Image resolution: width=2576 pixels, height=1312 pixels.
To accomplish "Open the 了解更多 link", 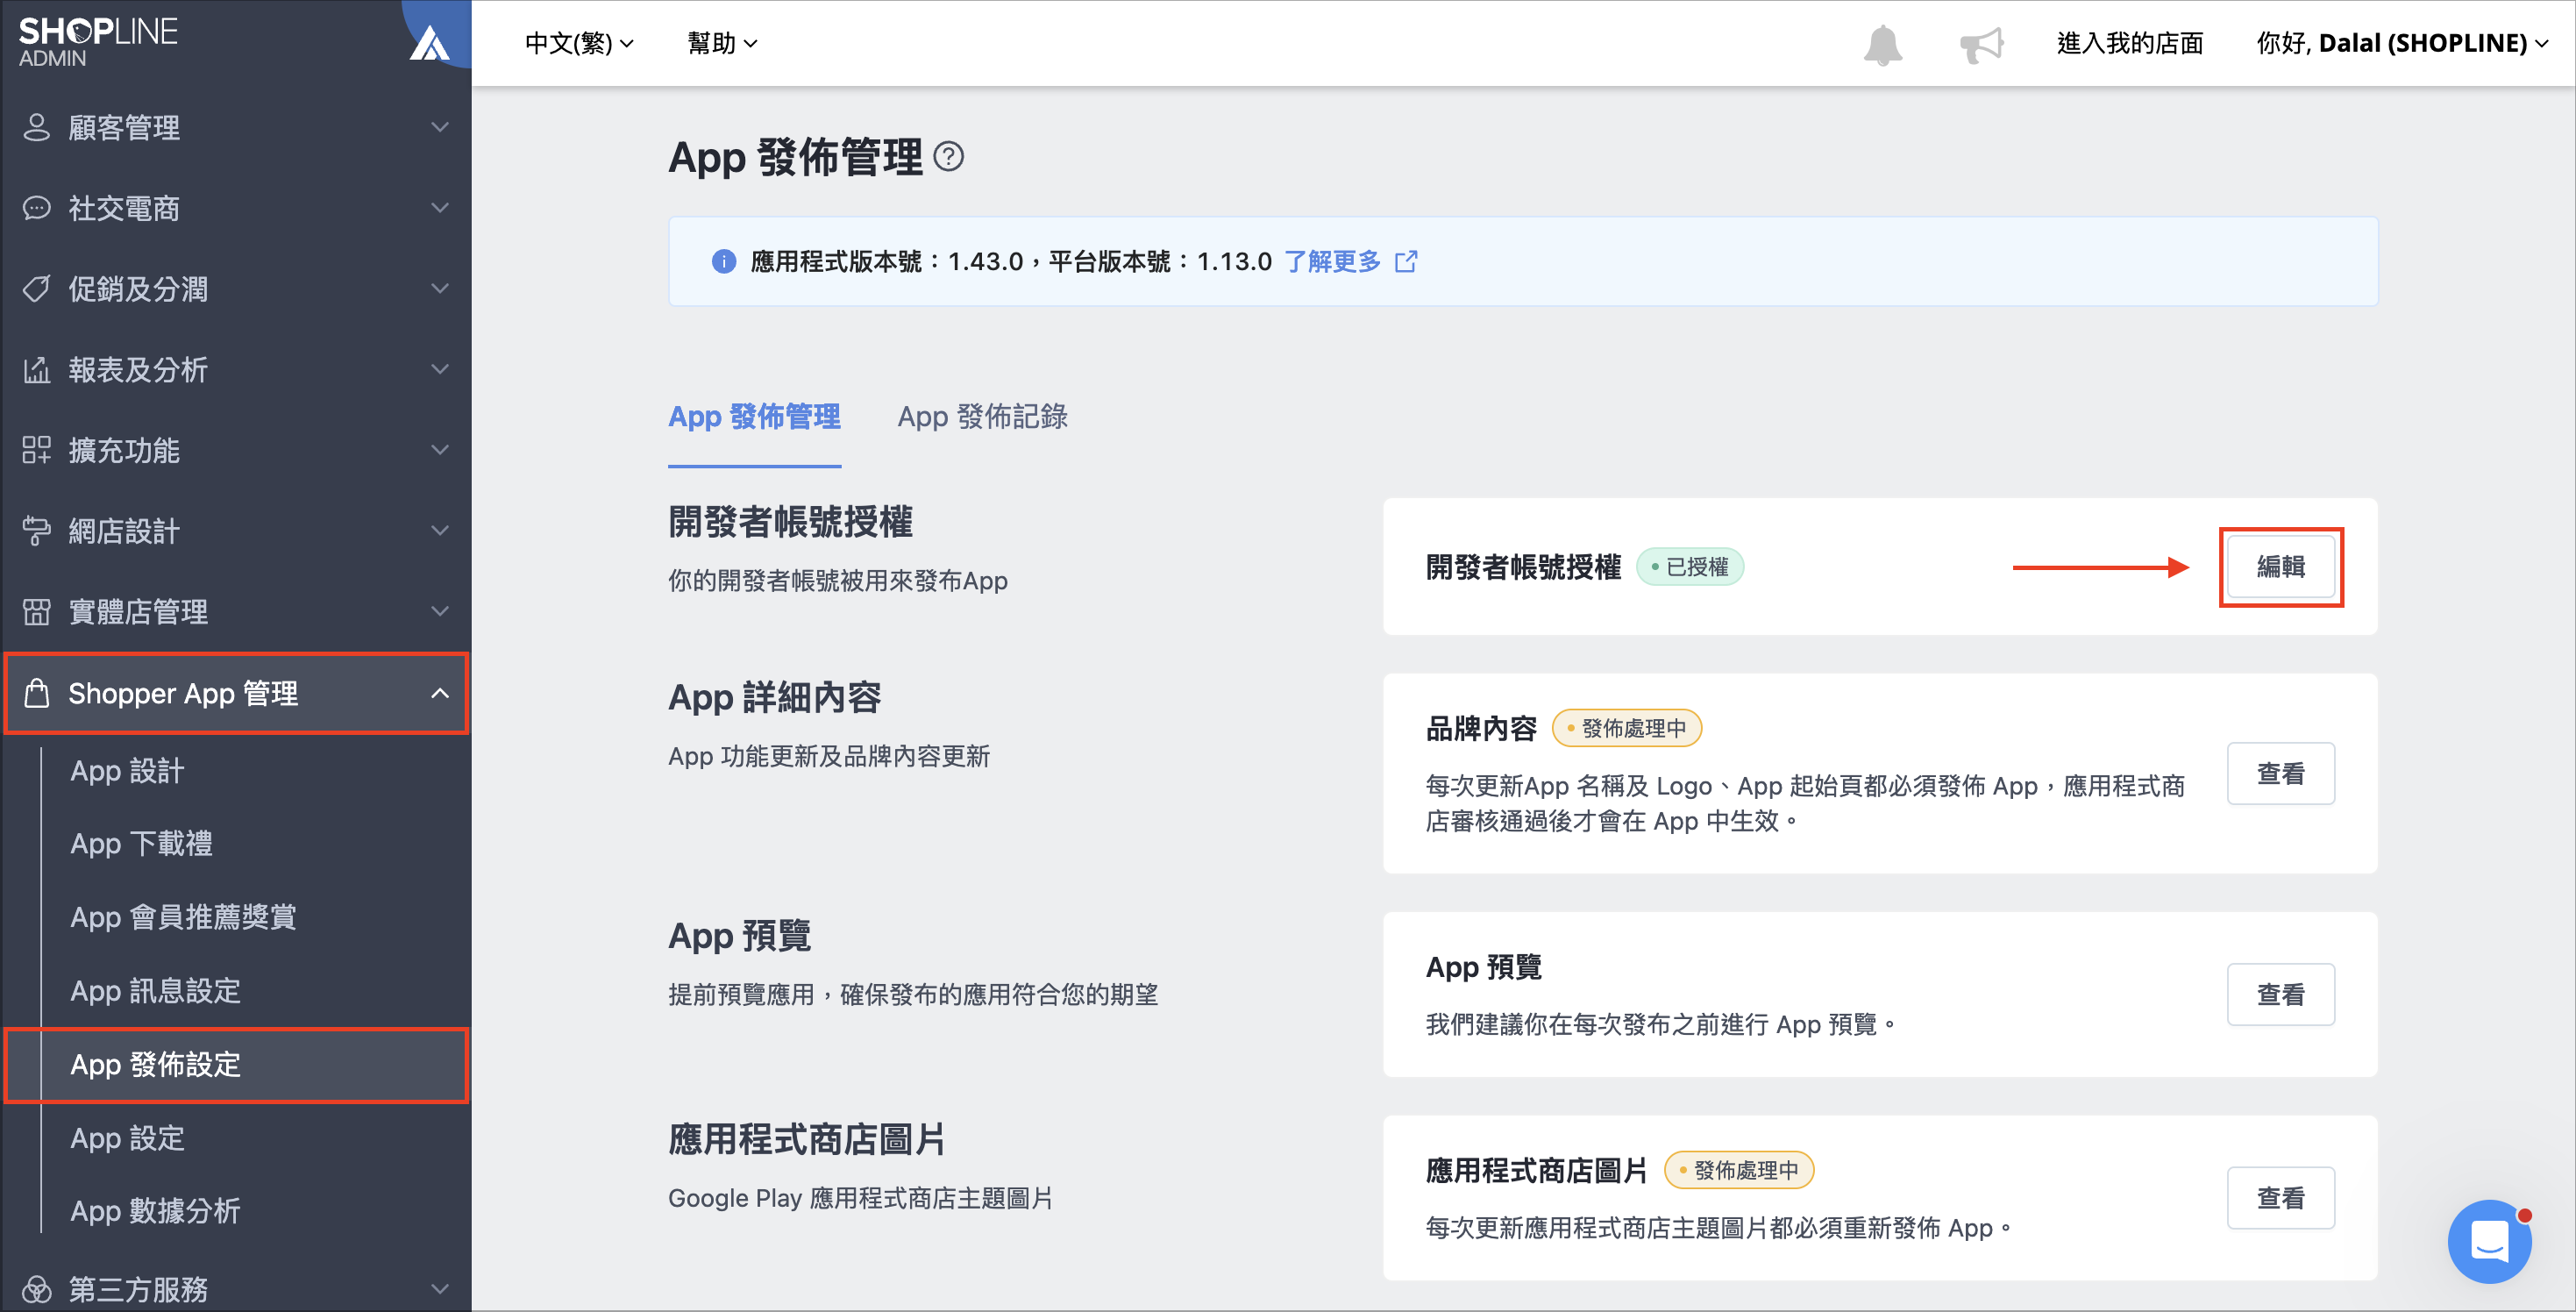I will point(1332,262).
